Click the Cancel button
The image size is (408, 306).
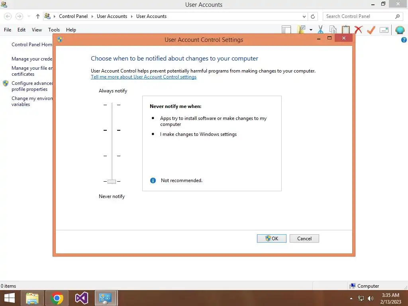click(x=304, y=238)
